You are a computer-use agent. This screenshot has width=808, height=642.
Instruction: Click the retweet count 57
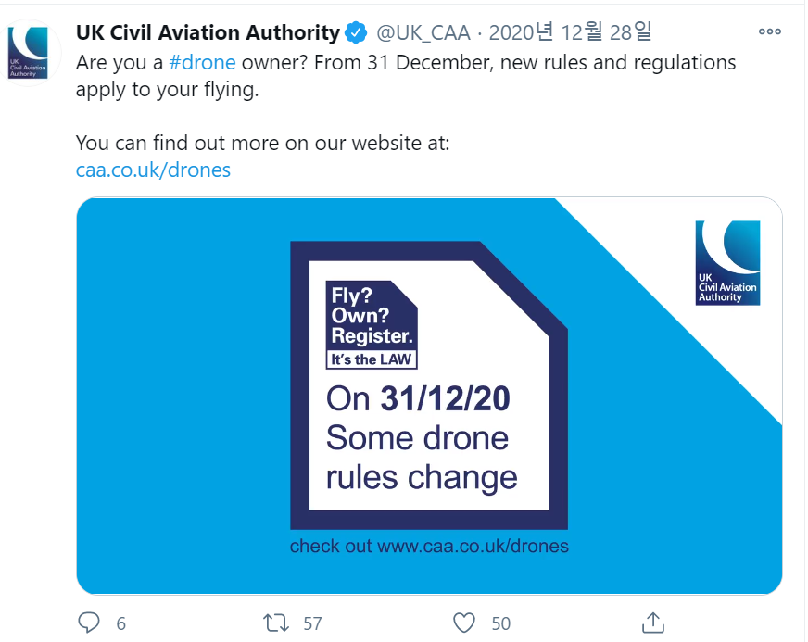[x=312, y=623]
